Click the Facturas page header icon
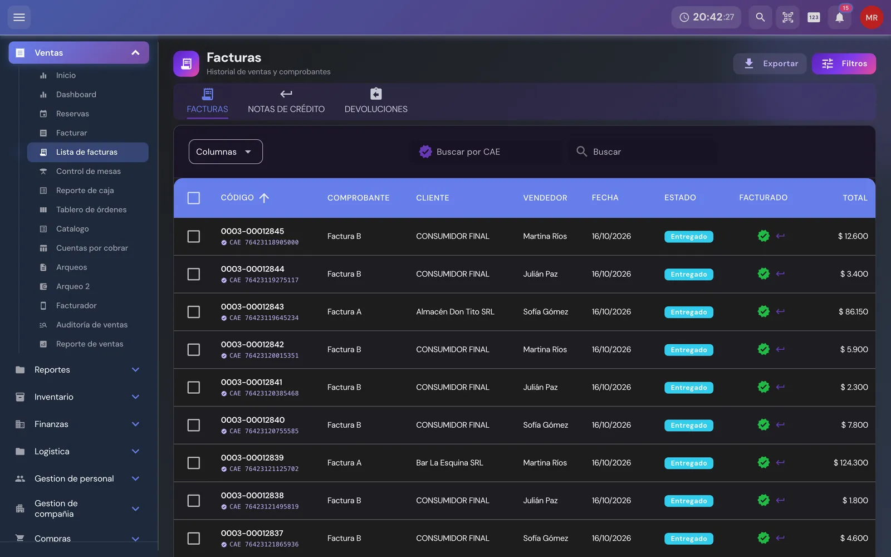The image size is (891, 557). (186, 63)
